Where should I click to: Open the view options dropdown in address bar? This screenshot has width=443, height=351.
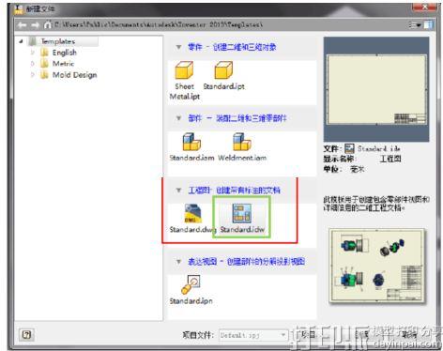(x=415, y=24)
